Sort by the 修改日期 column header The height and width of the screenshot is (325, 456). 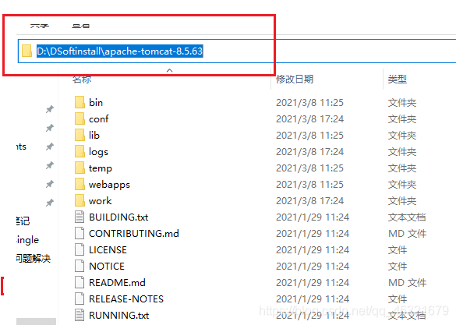click(x=295, y=79)
